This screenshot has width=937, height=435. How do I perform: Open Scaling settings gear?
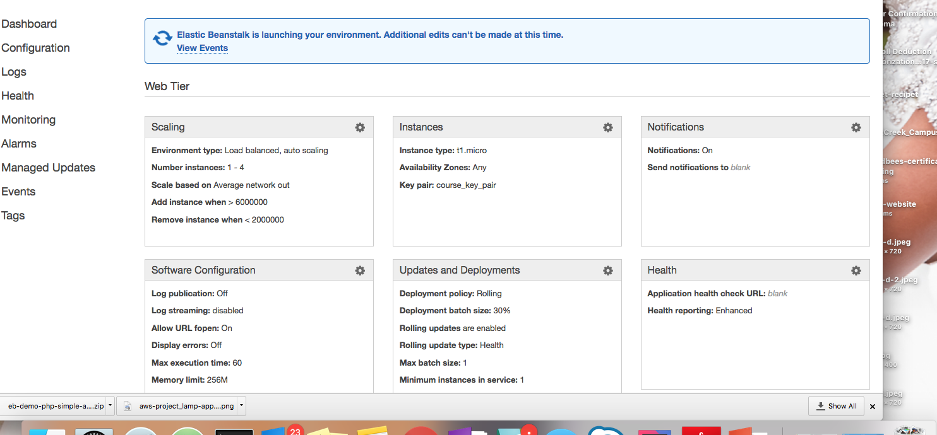360,127
